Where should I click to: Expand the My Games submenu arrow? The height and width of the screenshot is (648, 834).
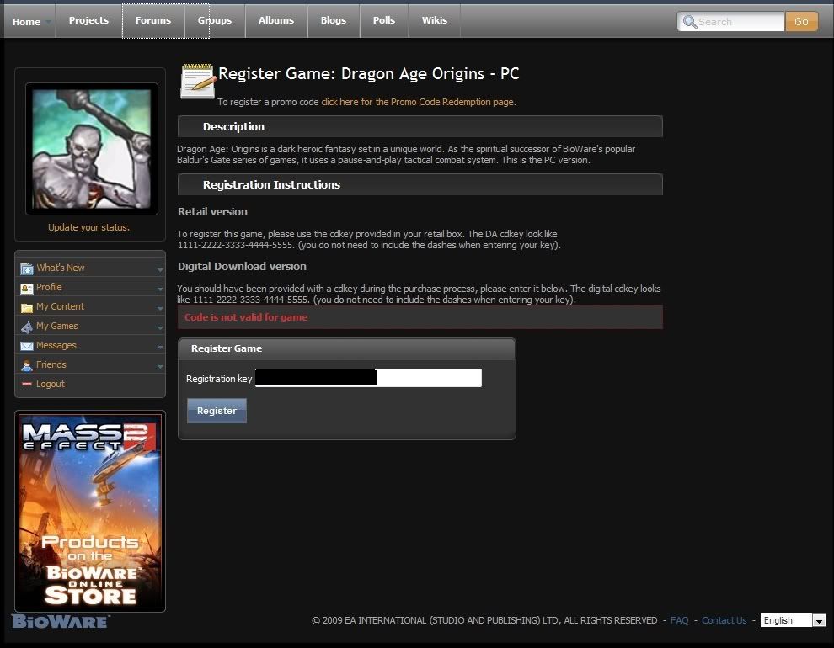(159, 327)
